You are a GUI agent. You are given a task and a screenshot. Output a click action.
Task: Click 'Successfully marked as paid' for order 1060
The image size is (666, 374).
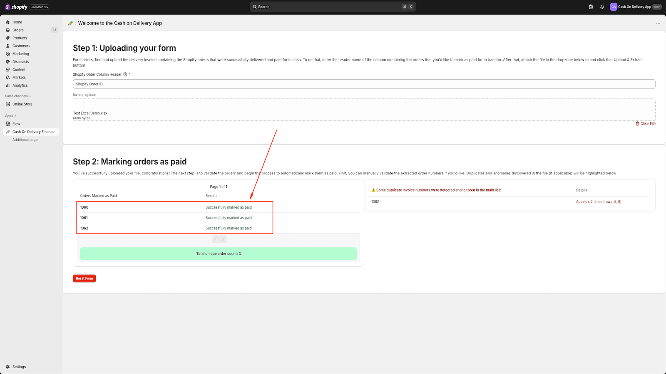tap(229, 207)
